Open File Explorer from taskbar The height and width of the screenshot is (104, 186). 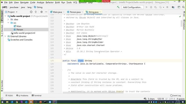pos(7,102)
